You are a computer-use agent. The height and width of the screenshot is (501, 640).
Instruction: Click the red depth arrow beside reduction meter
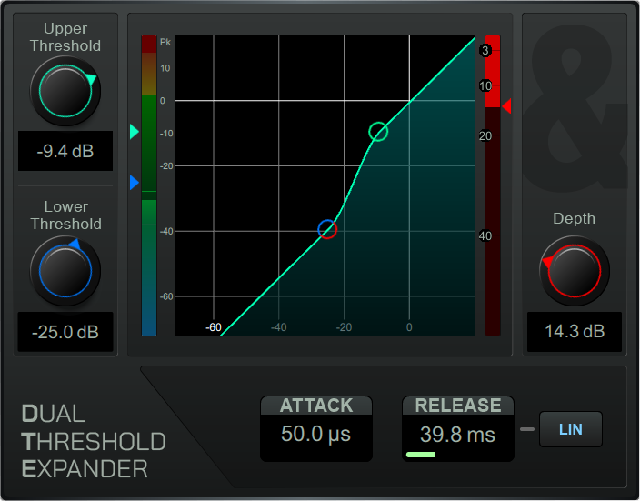tap(506, 106)
